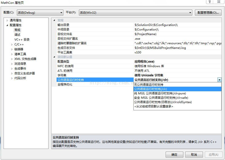Screen dimensions: 225x160
Task: Select the 清除时要删除的扩展名 property row
Action: point(139,43)
